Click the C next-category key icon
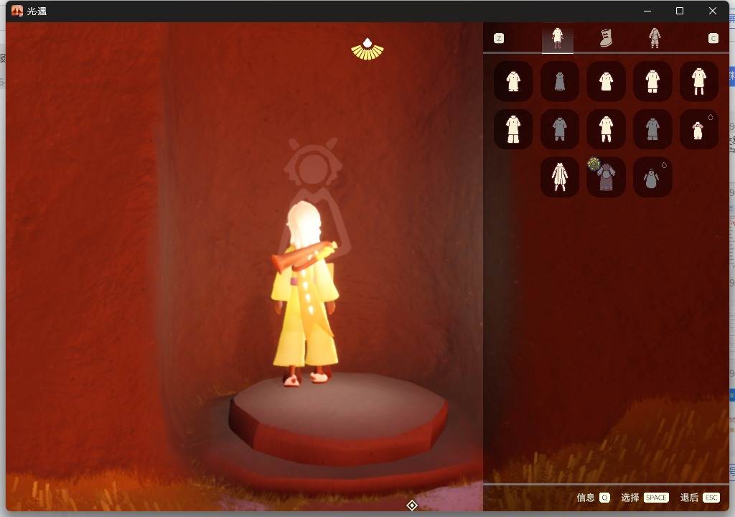The image size is (735, 517). tap(713, 39)
